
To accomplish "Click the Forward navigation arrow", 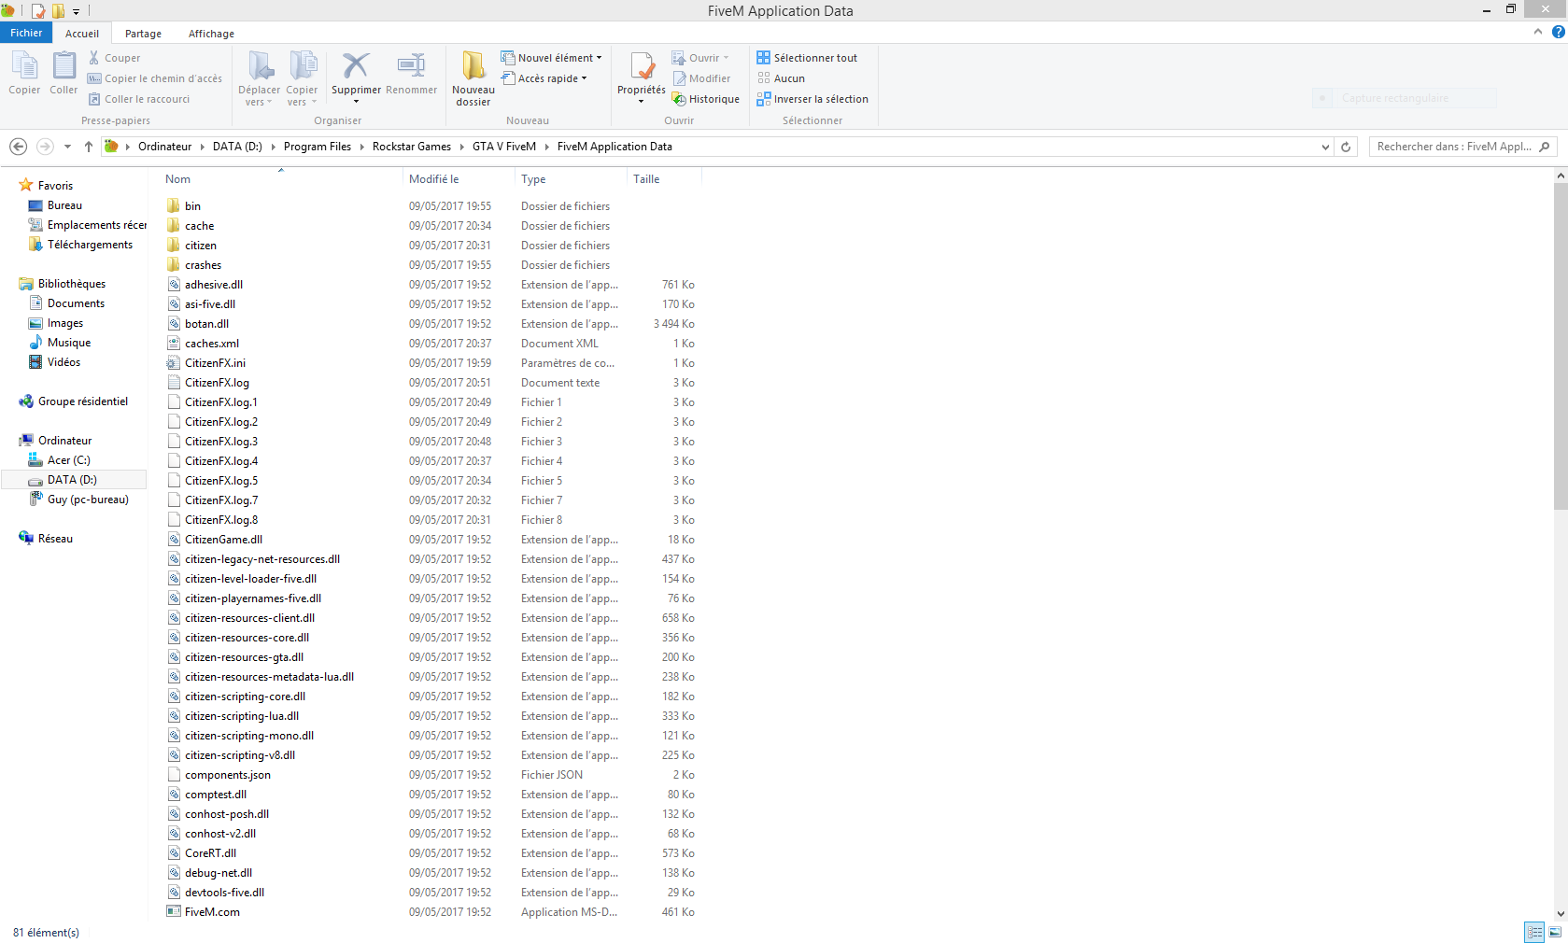I will (45, 147).
